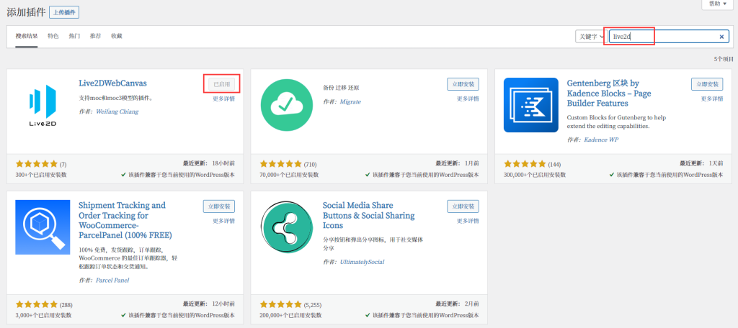738x328 pixels.
Task: Click the Live2DWebCanvas plugin logo
Action: point(43,105)
